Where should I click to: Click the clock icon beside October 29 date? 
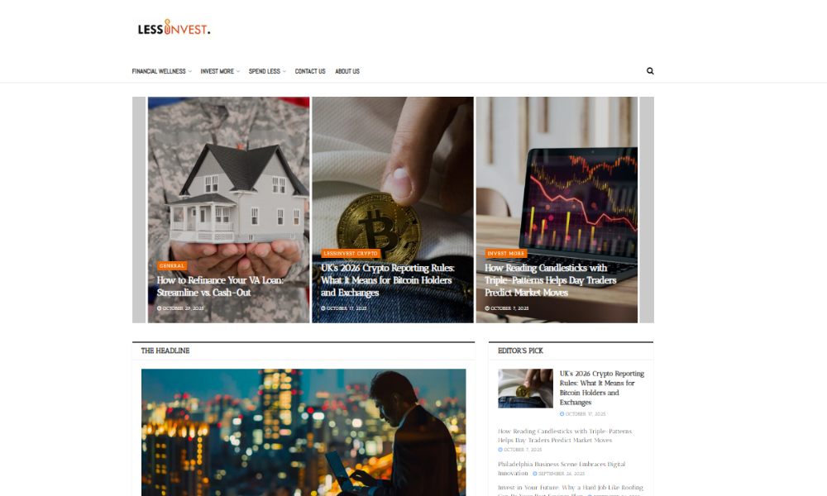(x=160, y=308)
